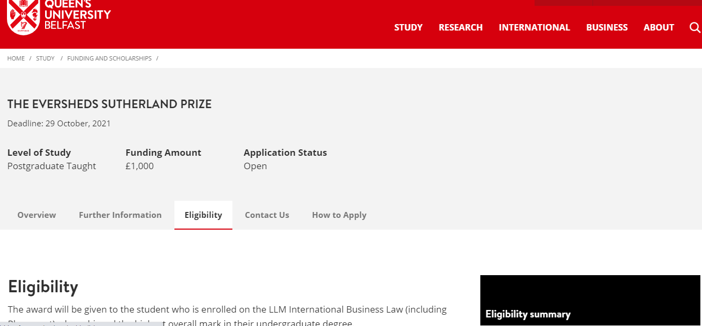Screen dimensions: 702x326
Task: Go to Study breadcrumb link
Action: [x=45, y=58]
